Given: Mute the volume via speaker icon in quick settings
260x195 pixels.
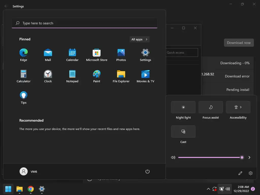Looking at the screenshot, I should (173, 157).
